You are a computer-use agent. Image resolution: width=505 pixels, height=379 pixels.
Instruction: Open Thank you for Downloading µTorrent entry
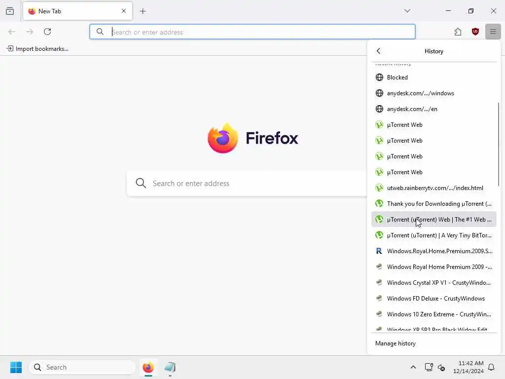click(433, 204)
